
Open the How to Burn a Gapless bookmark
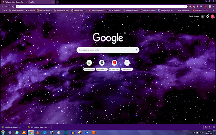point(44,10)
